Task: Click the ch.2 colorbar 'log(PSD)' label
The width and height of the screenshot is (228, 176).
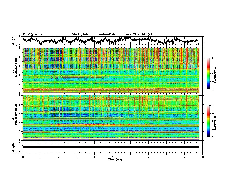Action: point(216,123)
